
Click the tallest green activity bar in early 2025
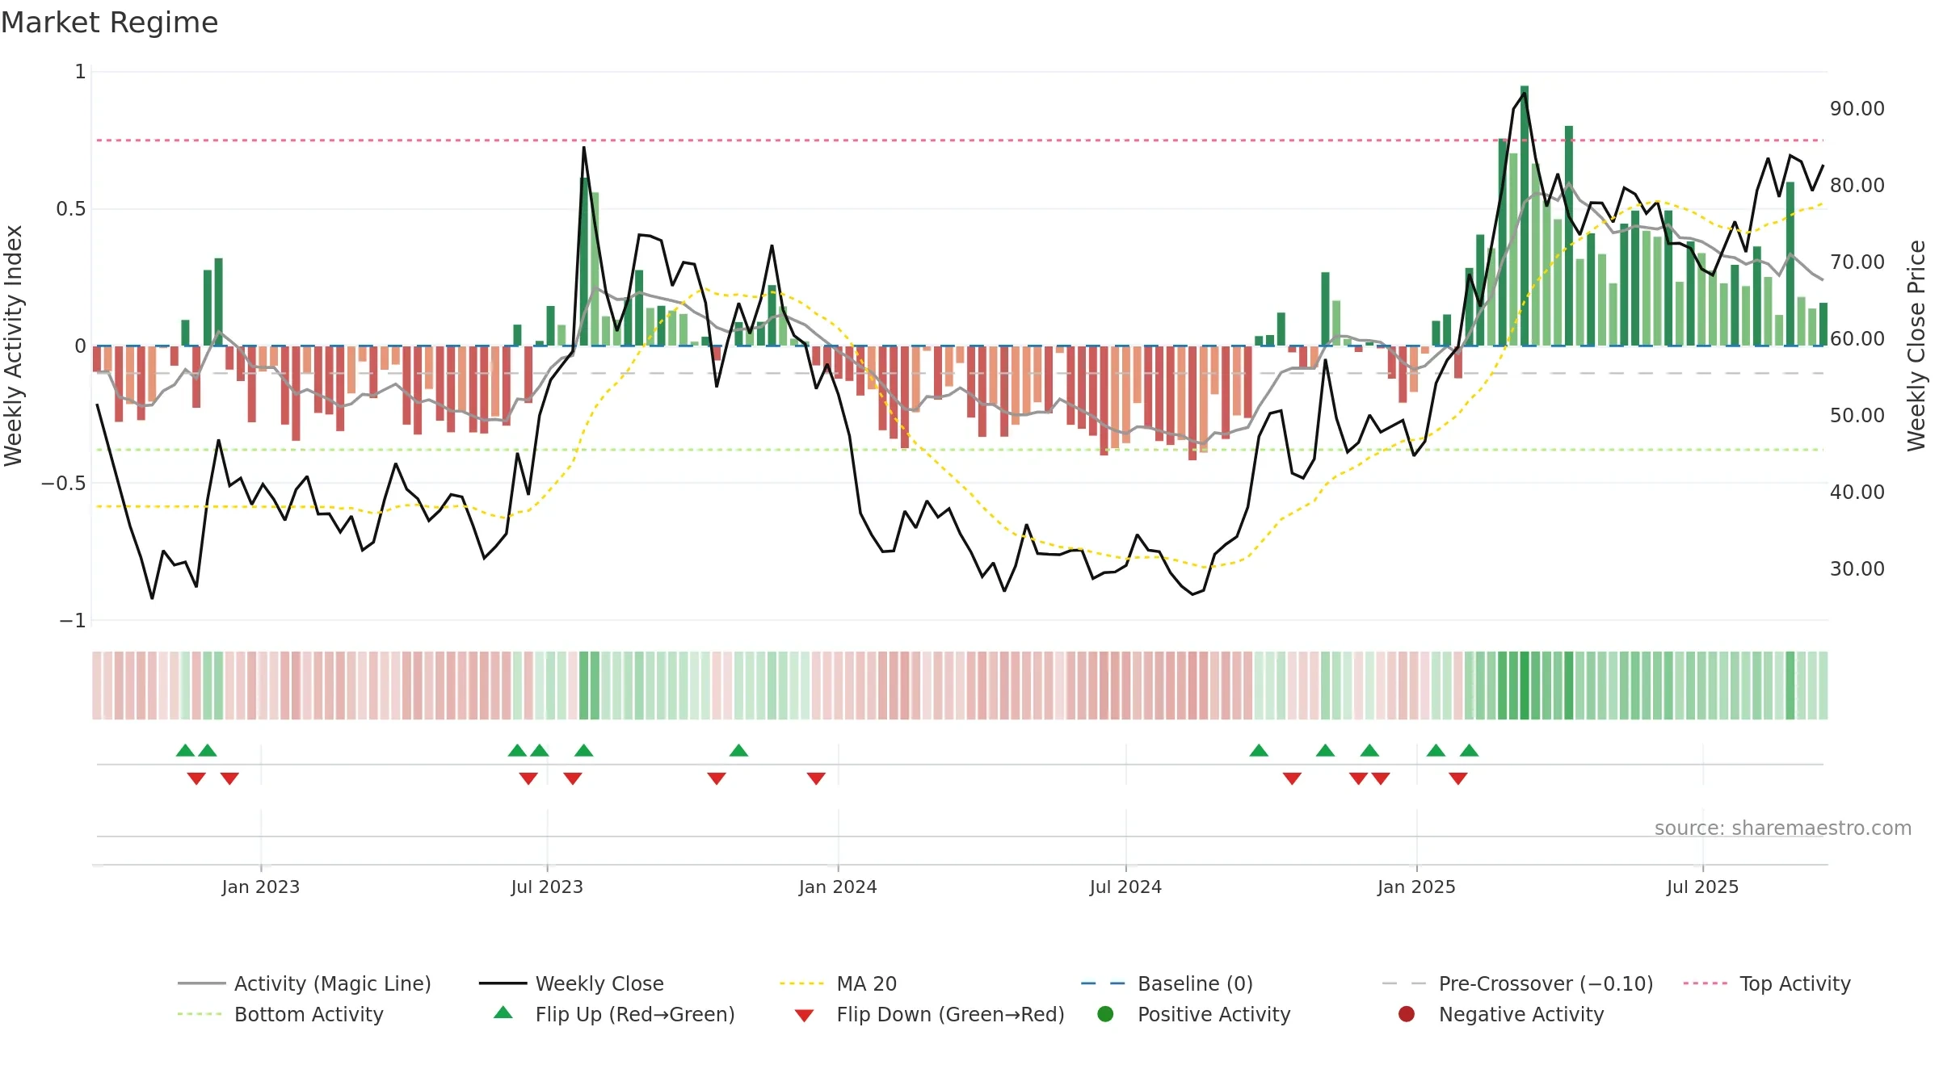click(1525, 216)
